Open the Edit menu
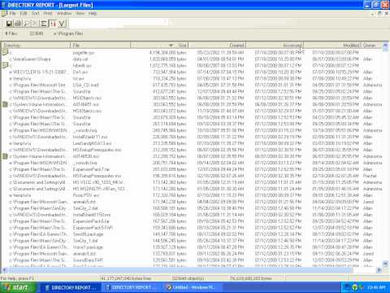Screen dimensions: 390x293 pyautogui.click(x=24, y=13)
